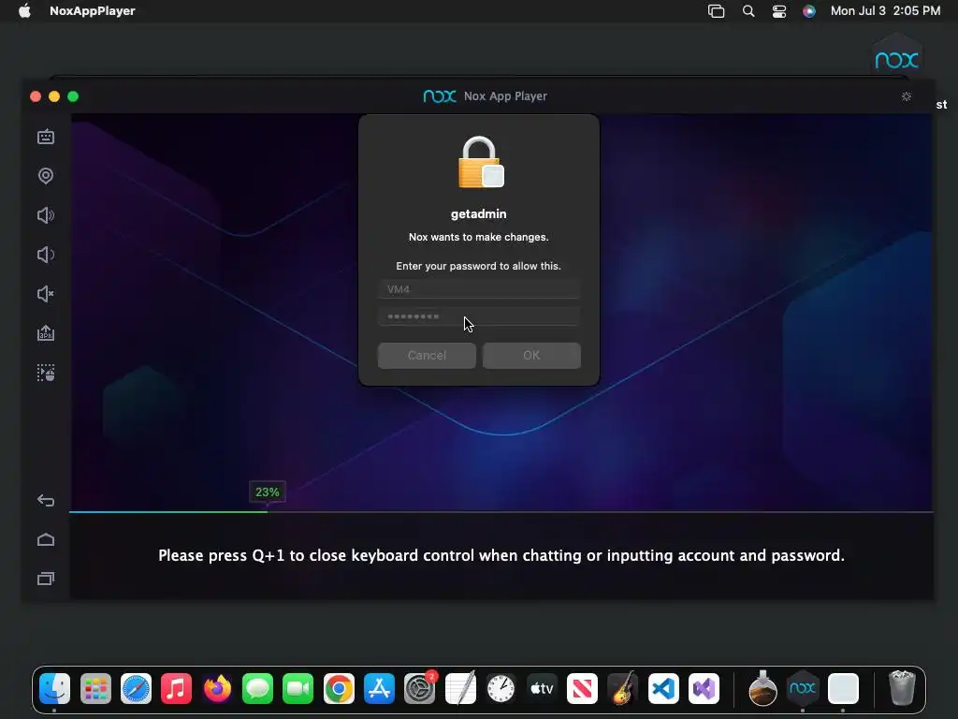Open Spotlight search in menu bar
The image size is (958, 719).
pyautogui.click(x=748, y=11)
